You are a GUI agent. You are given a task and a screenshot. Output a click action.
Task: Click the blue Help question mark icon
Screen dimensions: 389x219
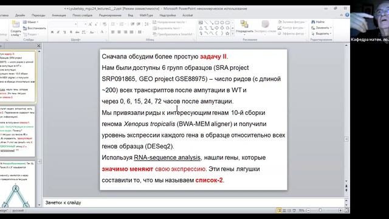click(x=347, y=15)
